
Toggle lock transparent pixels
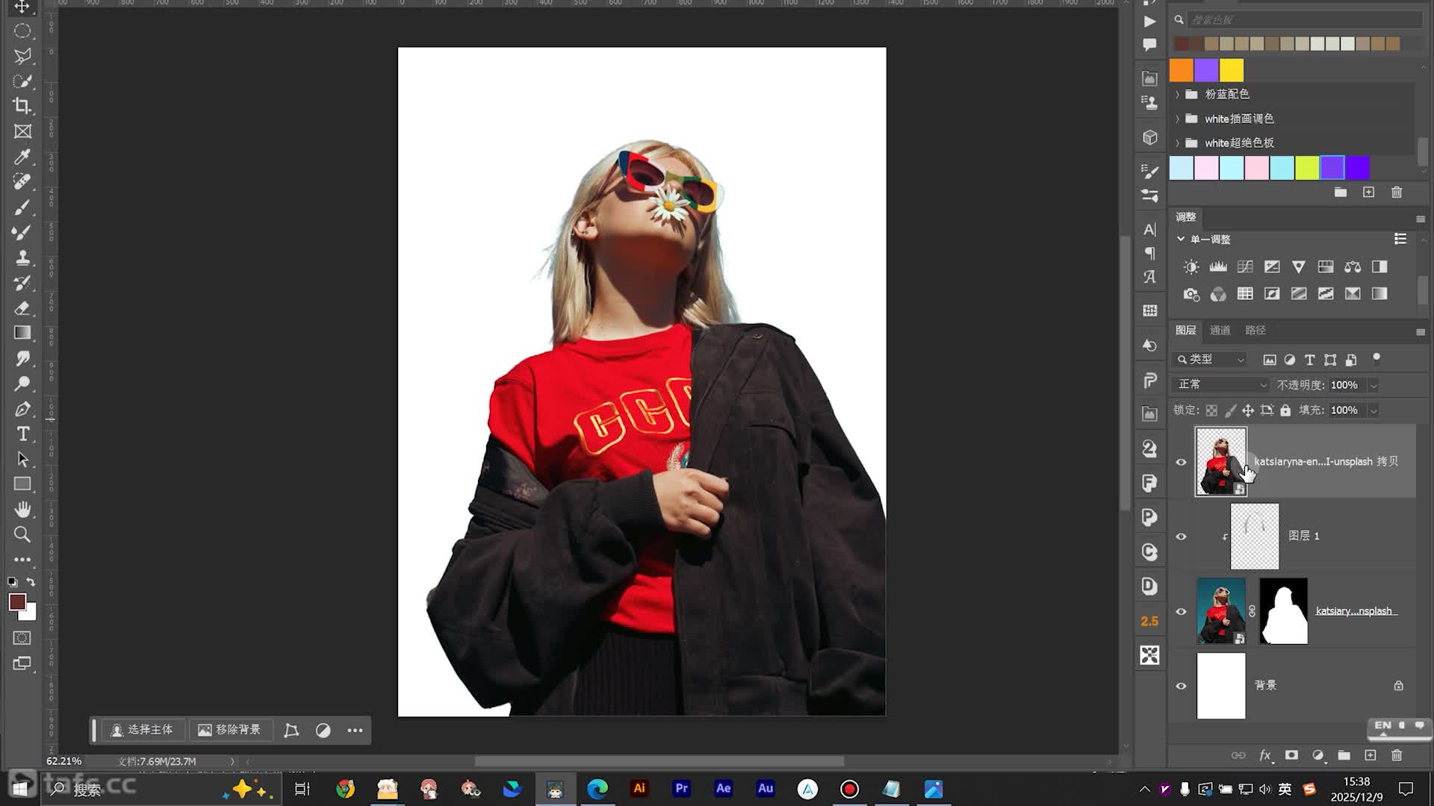pos(1211,410)
